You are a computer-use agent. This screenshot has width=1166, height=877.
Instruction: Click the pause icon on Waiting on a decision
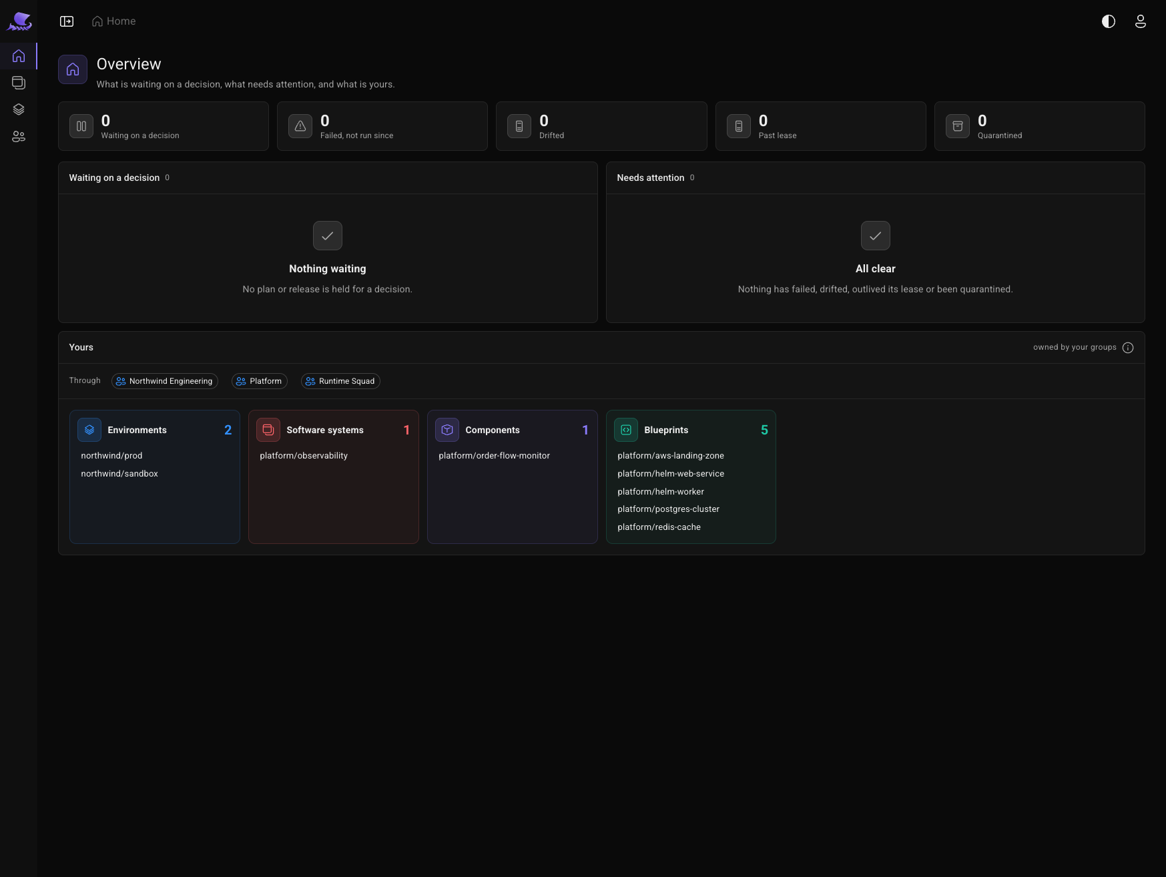tap(81, 126)
